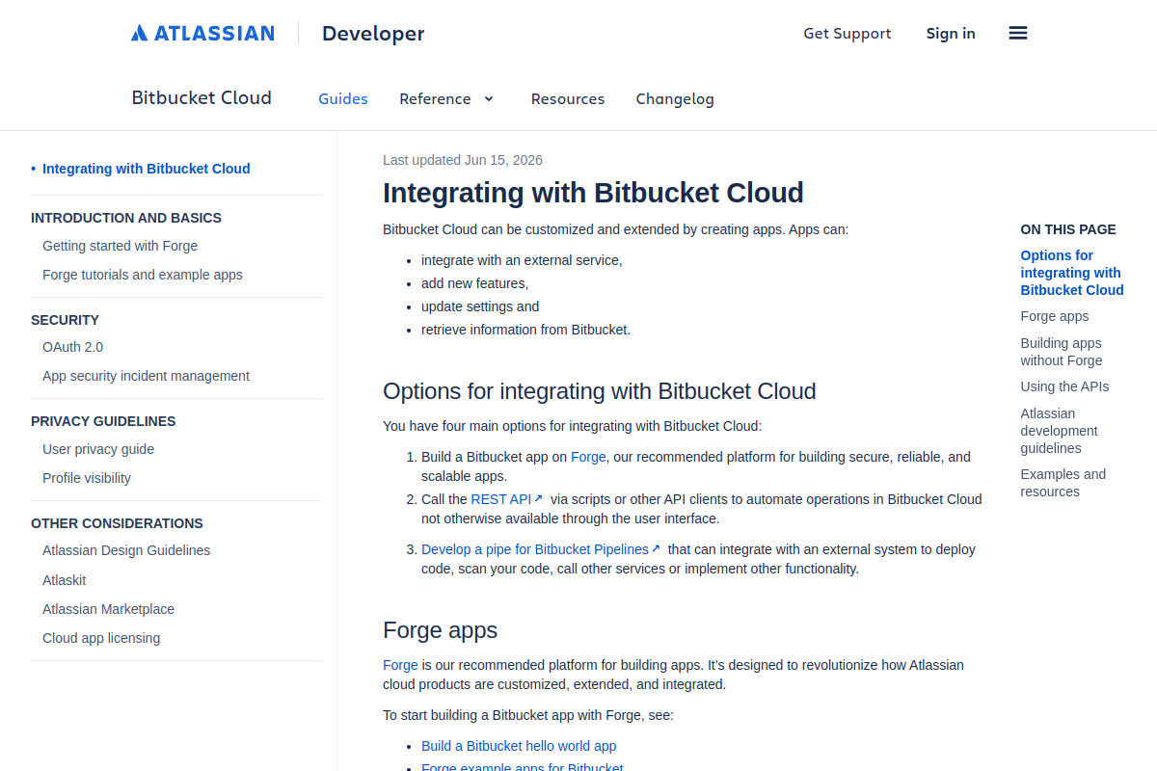Image resolution: width=1157 pixels, height=771 pixels.
Task: Open User privacy guide
Action: tap(98, 449)
